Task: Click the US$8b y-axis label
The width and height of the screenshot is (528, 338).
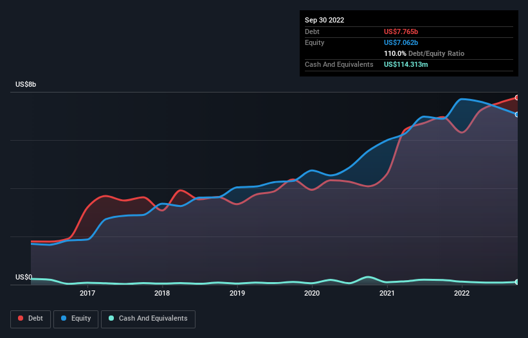Action: tap(26, 84)
